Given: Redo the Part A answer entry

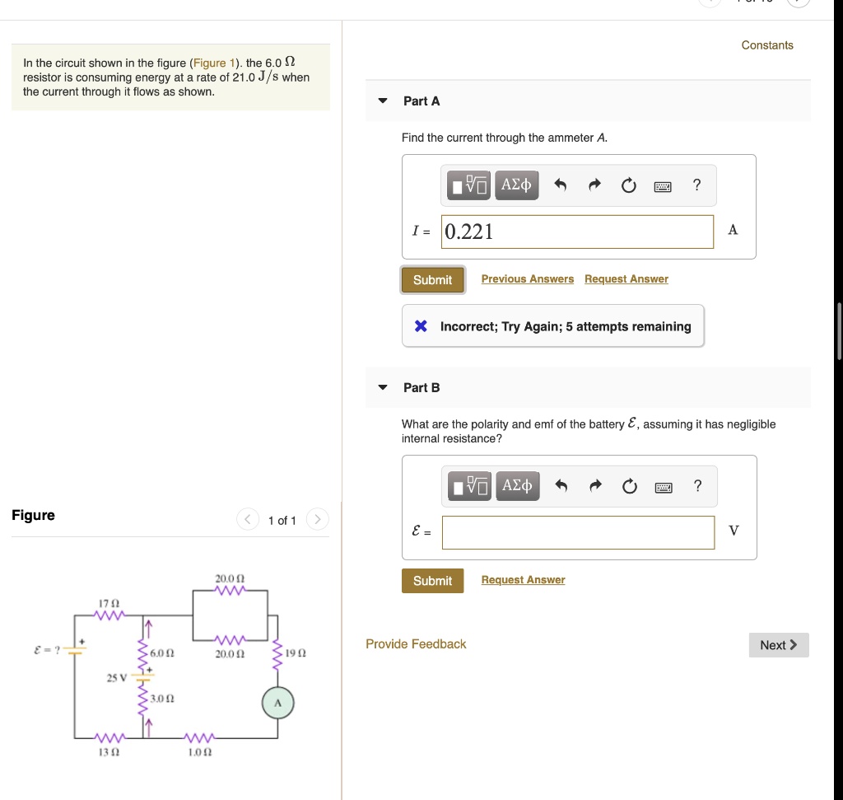Looking at the screenshot, I should (594, 185).
